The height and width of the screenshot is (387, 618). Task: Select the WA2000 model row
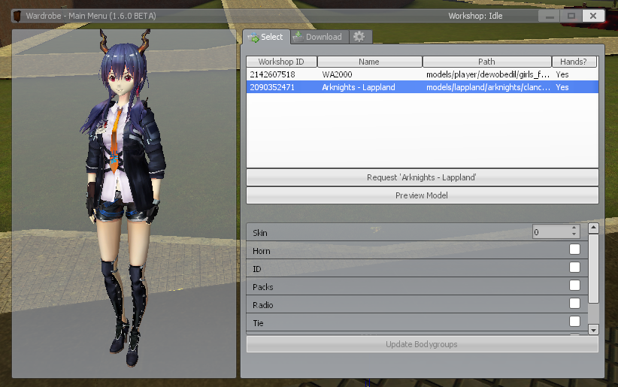422,74
